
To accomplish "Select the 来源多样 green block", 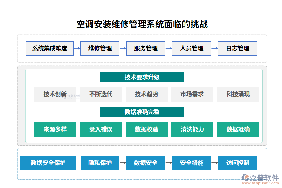I will click(55, 129).
